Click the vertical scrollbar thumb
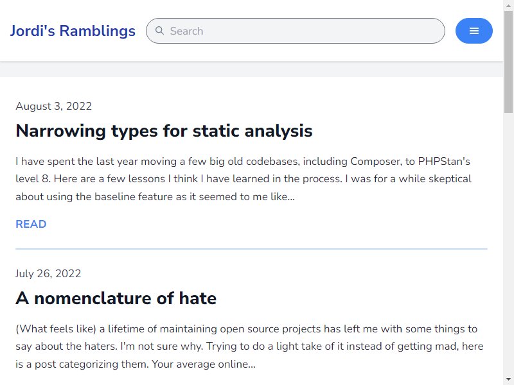 point(508,62)
